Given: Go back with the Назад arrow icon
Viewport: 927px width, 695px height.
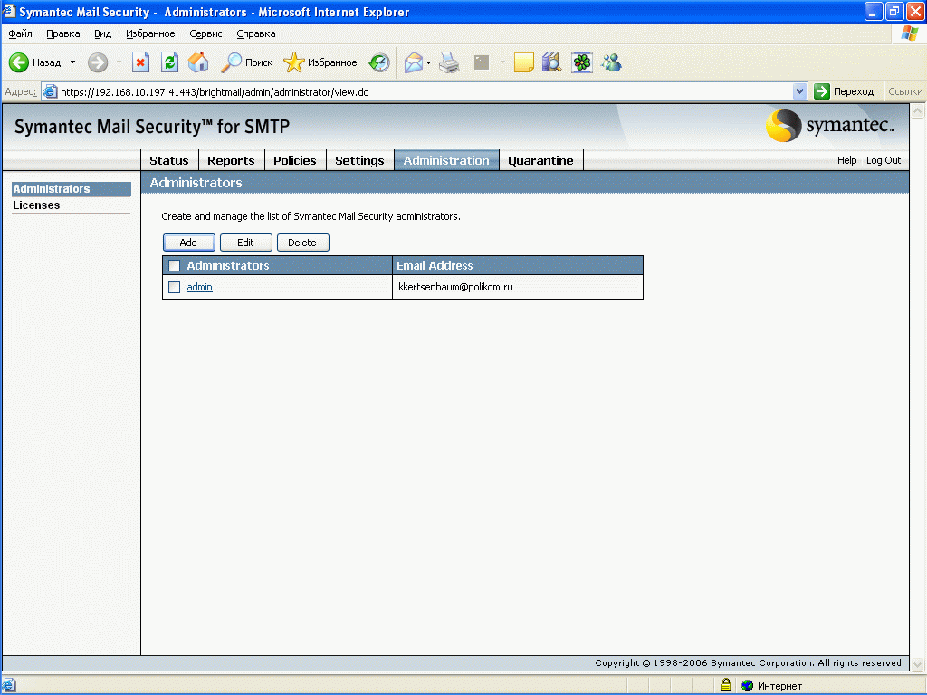Looking at the screenshot, I should [19, 62].
